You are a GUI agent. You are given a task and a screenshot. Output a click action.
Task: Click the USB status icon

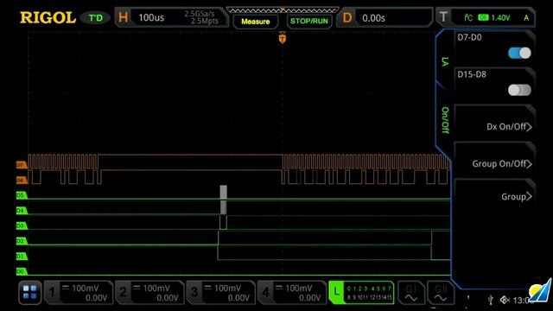[x=491, y=300]
